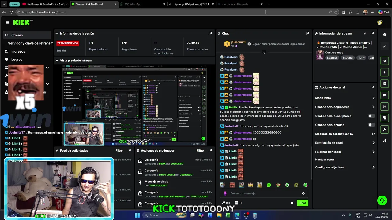The image size is (392, 220).
Task: Click the purple microphone icon in message box
Action: [225, 193]
